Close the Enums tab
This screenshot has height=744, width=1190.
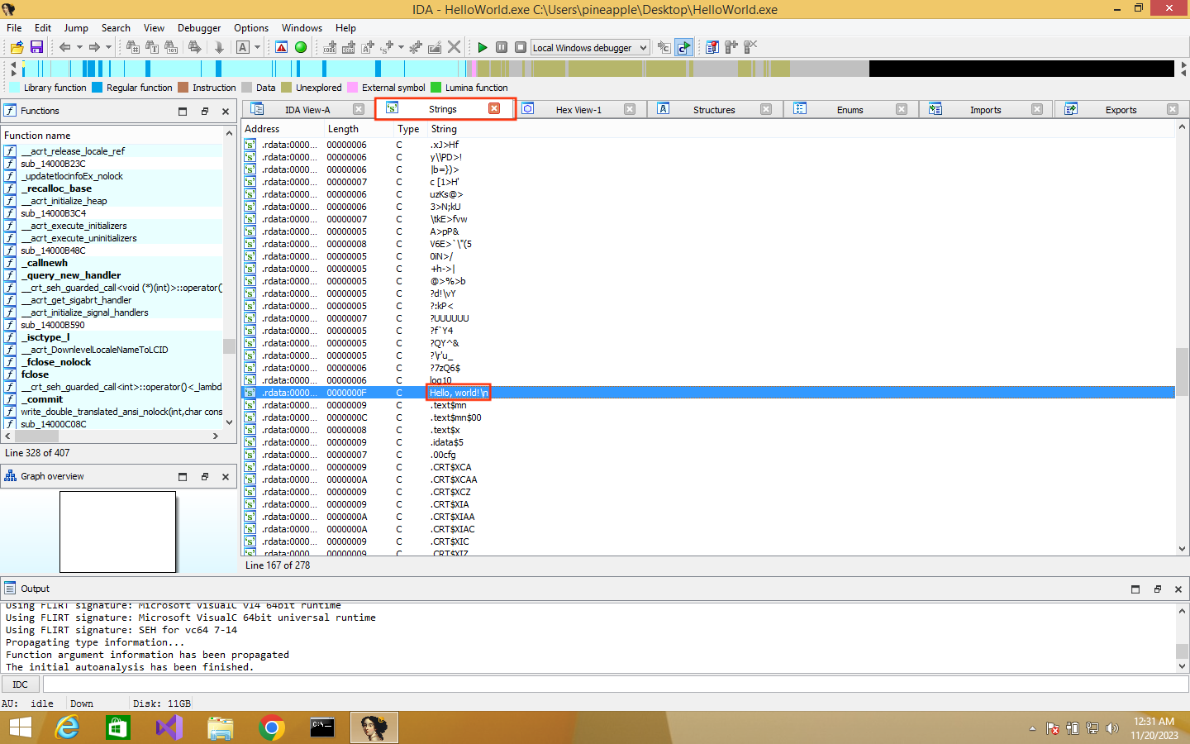[x=902, y=109]
